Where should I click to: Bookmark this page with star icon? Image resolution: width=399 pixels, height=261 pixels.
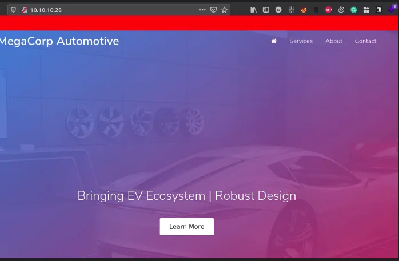tap(224, 10)
